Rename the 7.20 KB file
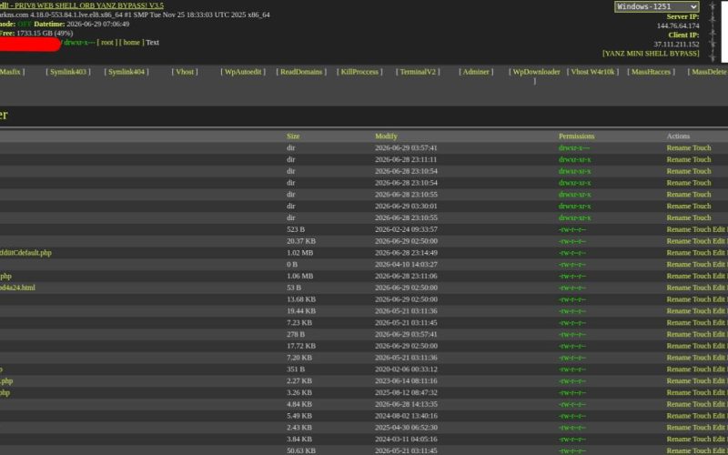 [x=678, y=358]
